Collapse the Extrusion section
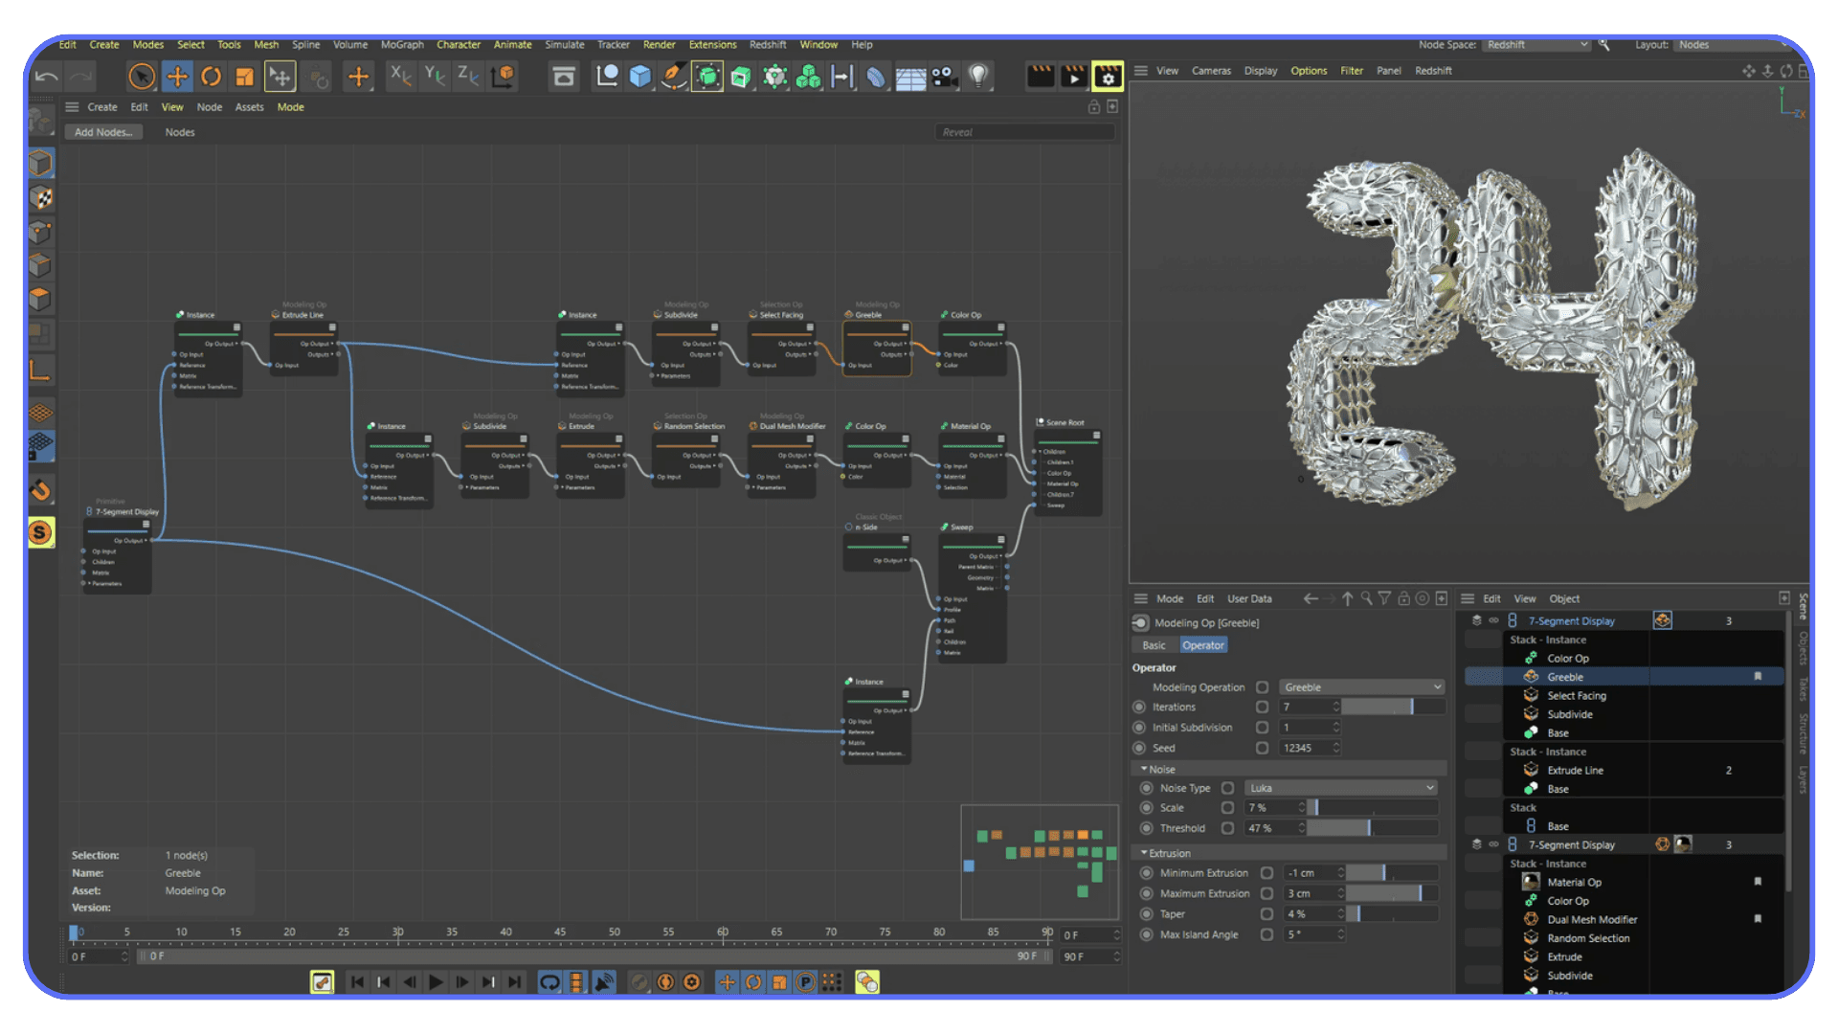 (x=1145, y=852)
